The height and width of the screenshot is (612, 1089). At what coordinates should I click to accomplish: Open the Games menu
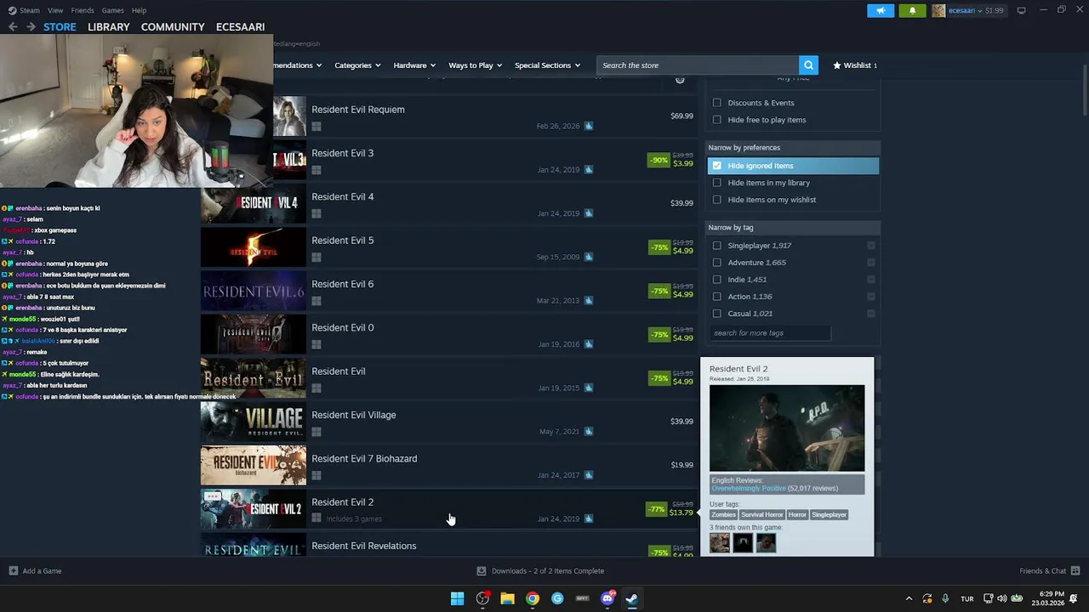click(112, 10)
